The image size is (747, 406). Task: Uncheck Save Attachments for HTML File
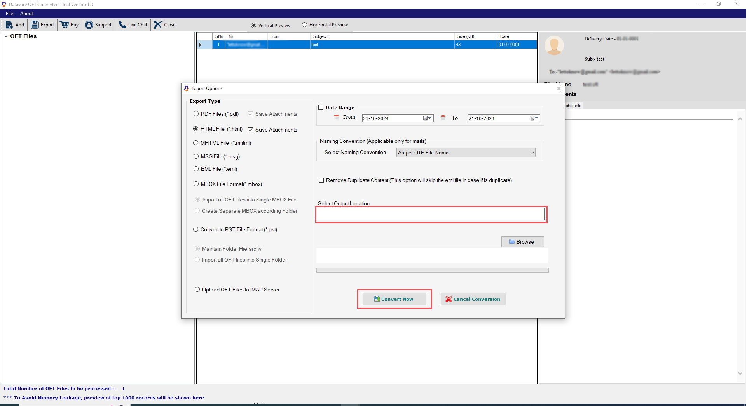(x=251, y=130)
